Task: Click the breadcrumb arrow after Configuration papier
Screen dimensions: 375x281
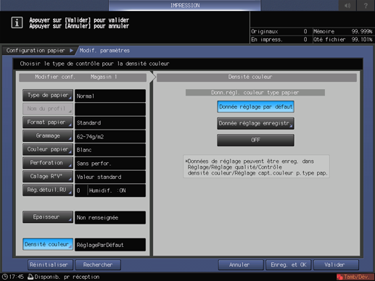Action: click(x=71, y=51)
